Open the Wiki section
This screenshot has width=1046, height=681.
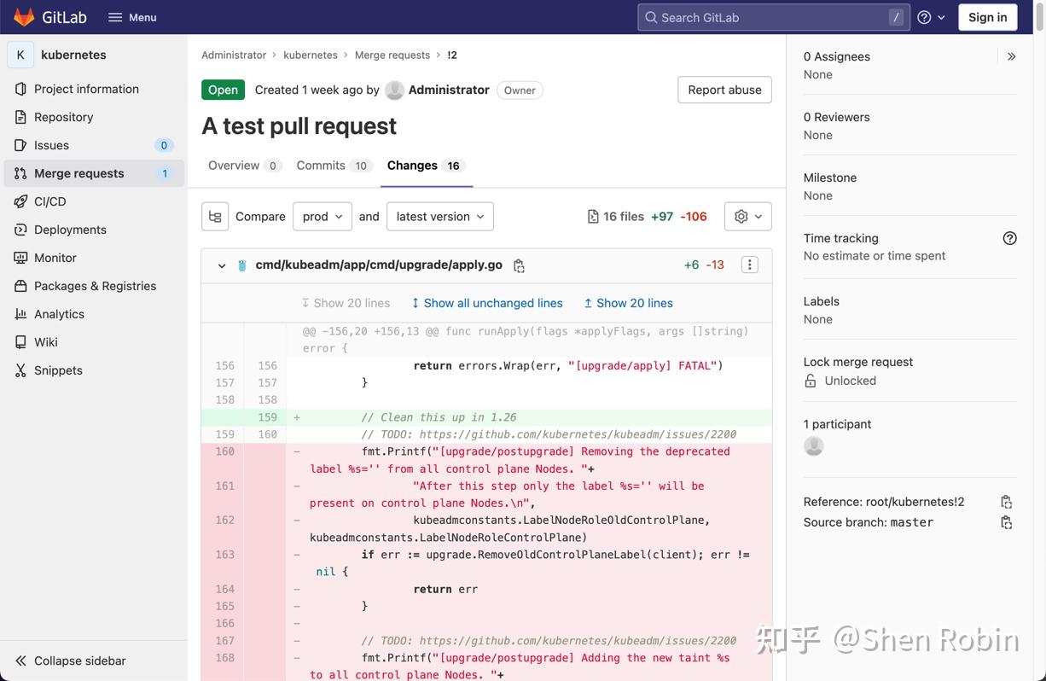click(x=44, y=341)
